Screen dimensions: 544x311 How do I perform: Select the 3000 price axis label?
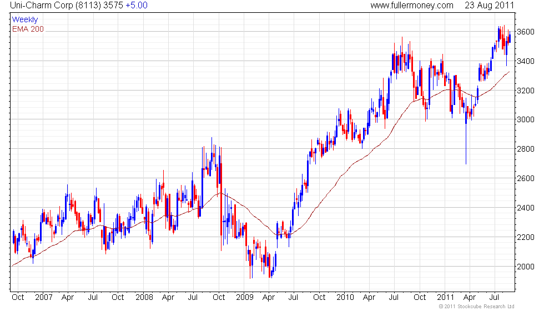525,119
